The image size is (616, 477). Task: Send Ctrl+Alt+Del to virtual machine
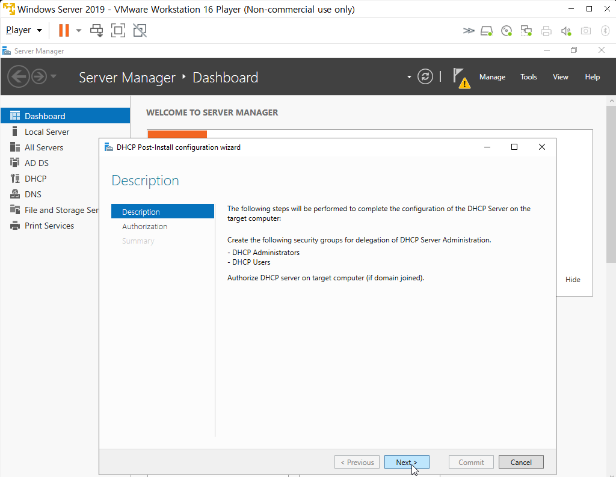96,30
